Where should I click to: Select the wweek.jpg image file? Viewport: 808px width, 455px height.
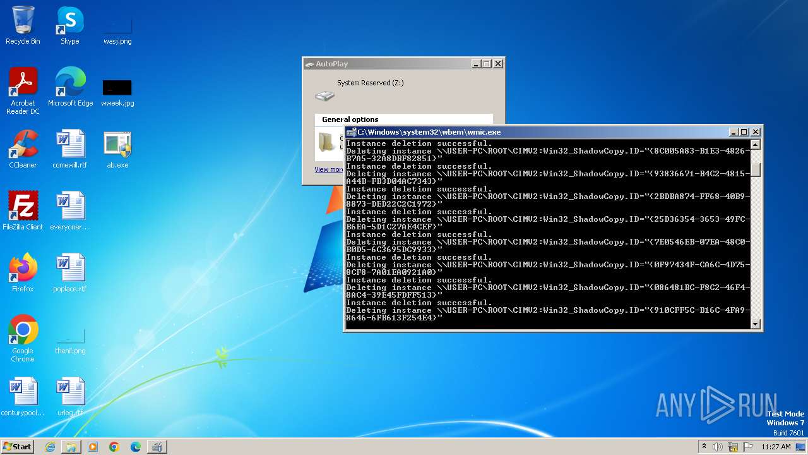click(x=117, y=92)
